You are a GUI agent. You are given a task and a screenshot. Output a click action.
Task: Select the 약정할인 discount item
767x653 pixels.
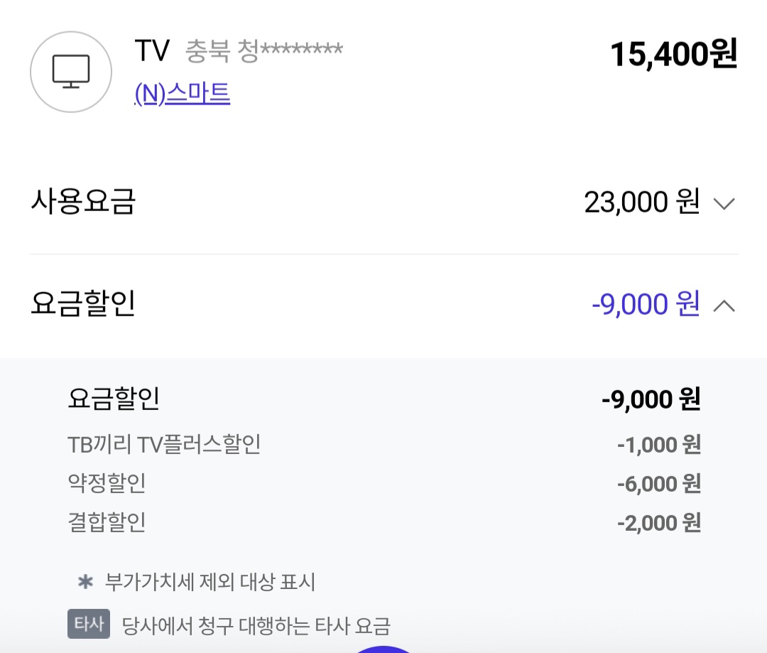coord(107,484)
